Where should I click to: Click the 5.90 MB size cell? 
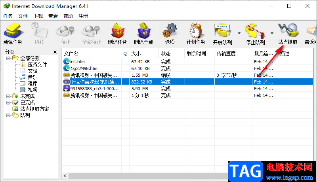[x=140, y=89]
